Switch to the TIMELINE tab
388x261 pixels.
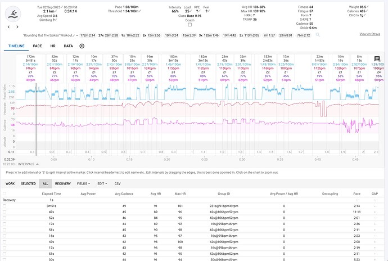click(16, 46)
